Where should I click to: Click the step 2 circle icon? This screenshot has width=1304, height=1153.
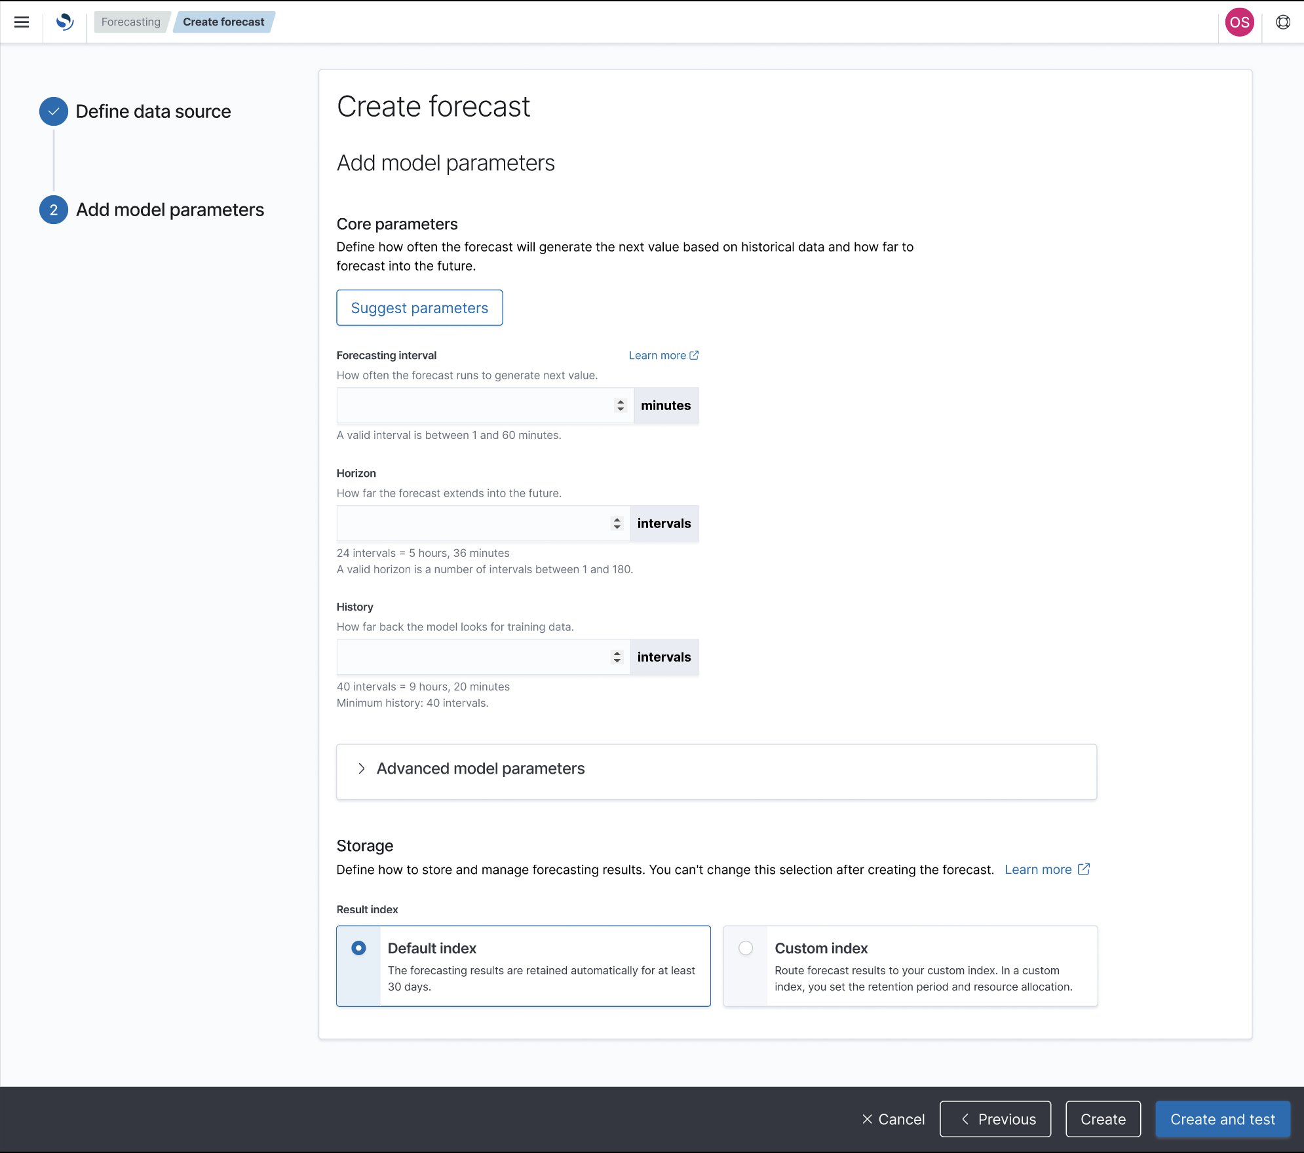point(54,210)
